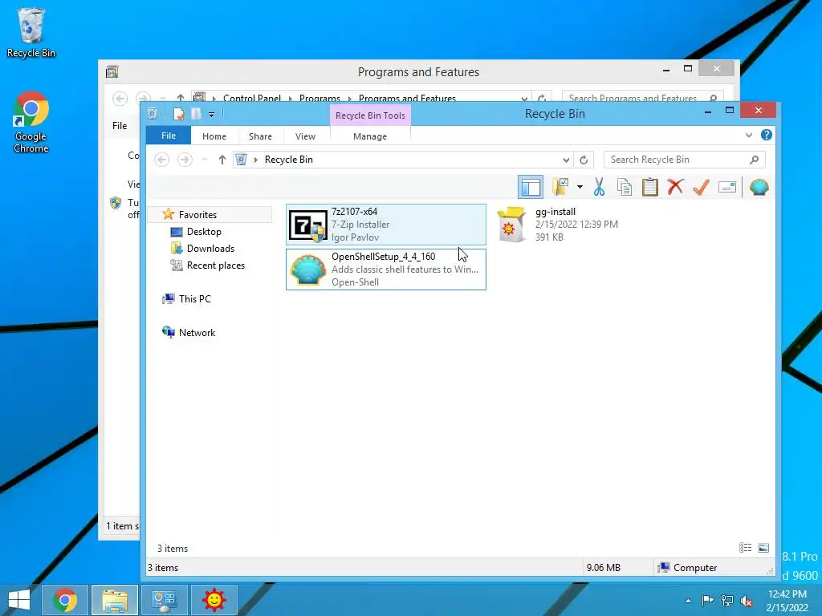Select Desktop in navigation pane

pyautogui.click(x=204, y=232)
